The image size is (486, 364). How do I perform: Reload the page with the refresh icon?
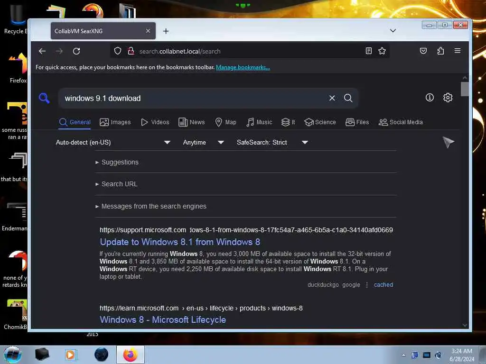[76, 51]
